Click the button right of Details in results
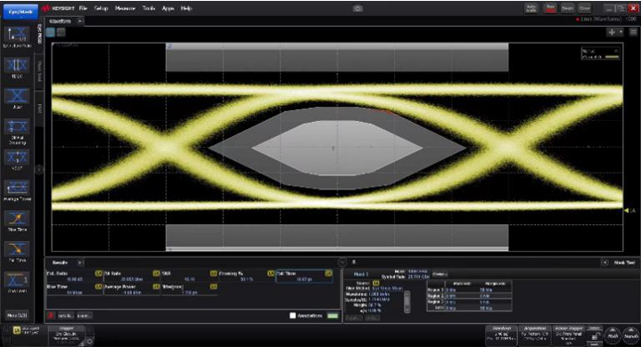The height and width of the screenshot is (347, 641). click(84, 316)
